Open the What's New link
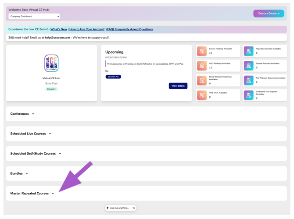 click(x=59, y=29)
